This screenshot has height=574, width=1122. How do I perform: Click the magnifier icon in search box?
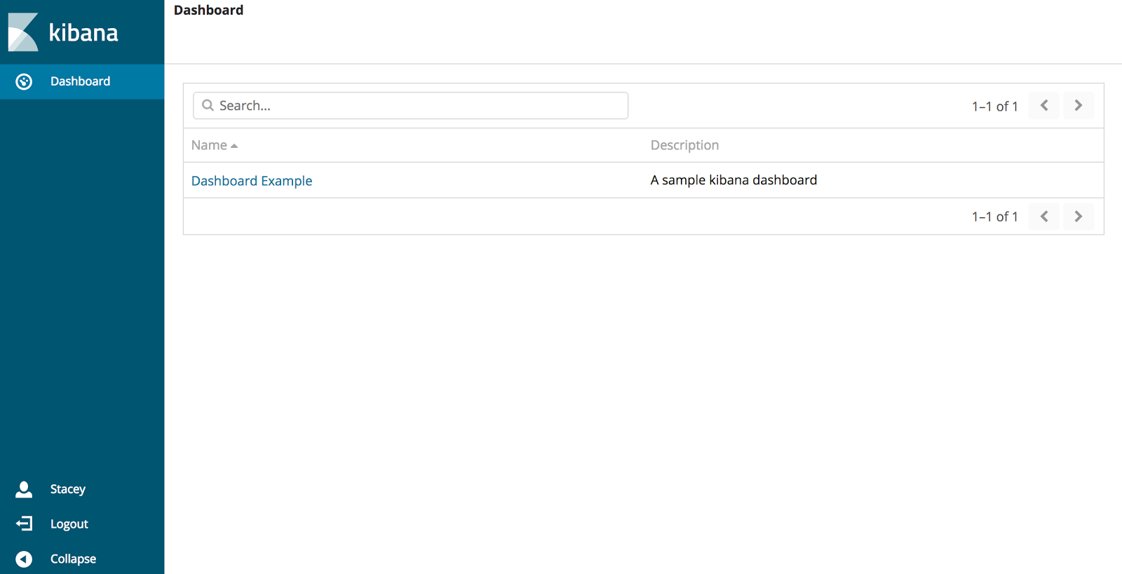coord(208,106)
